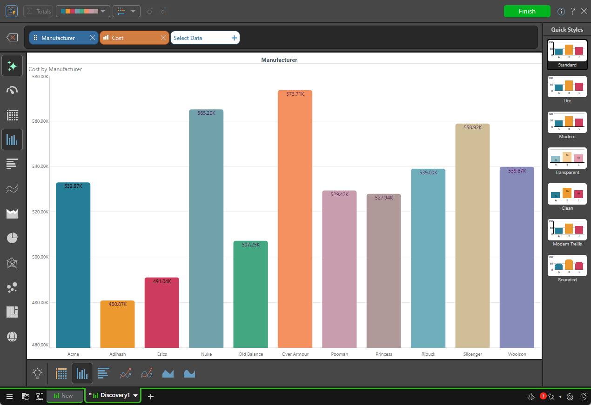Image resolution: width=591 pixels, height=405 pixels.
Task: Apply the Modern Trellis quick style
Action: click(567, 233)
